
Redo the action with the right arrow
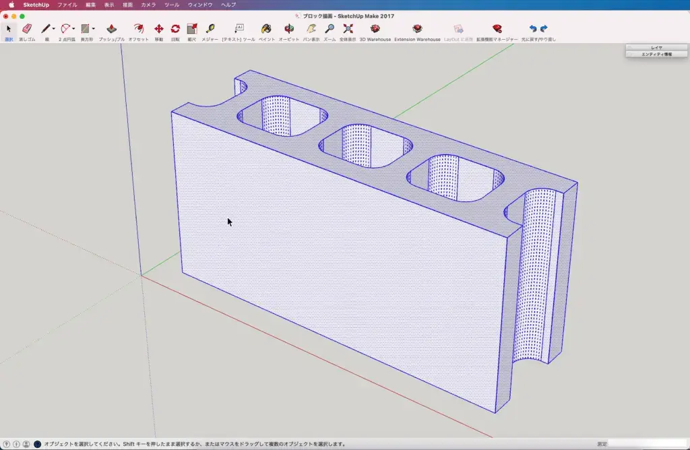(x=544, y=29)
